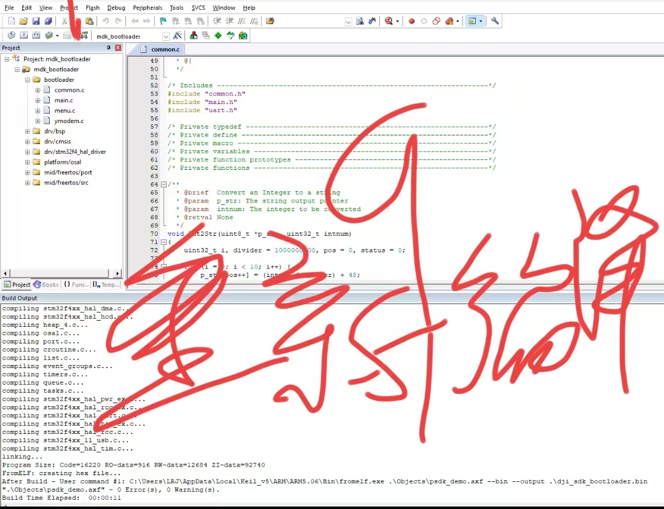Image resolution: width=664 pixels, height=509 pixels.
Task: Open the Peripherals menu
Action: pyautogui.click(x=147, y=7)
